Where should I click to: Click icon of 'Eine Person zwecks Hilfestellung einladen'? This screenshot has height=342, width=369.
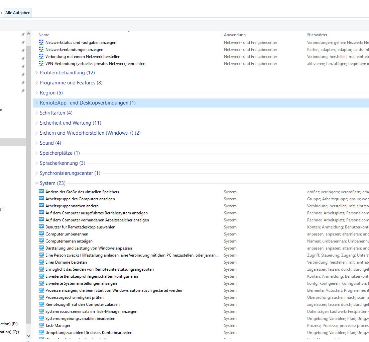pyautogui.click(x=41, y=255)
